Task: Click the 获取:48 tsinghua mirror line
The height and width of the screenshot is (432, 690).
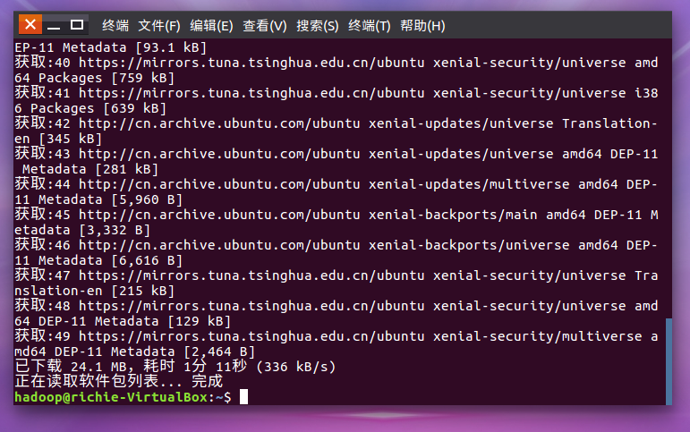Action: point(336,306)
